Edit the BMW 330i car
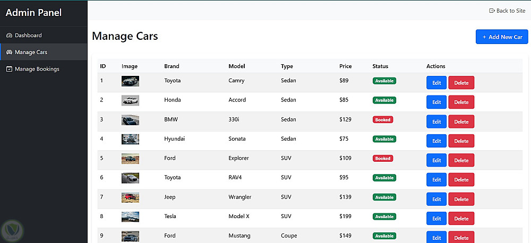Viewport: 531px width, 243px height. [436, 121]
